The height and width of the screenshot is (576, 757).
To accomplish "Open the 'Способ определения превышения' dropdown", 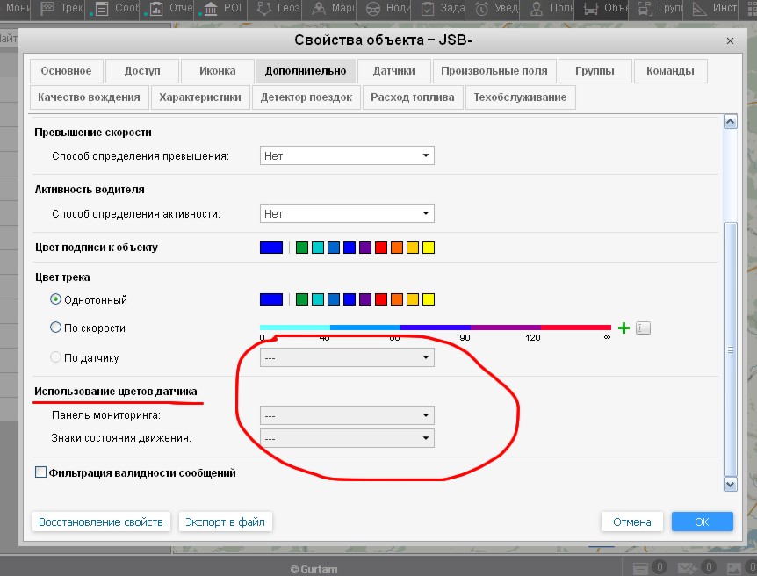I will 348,155.
